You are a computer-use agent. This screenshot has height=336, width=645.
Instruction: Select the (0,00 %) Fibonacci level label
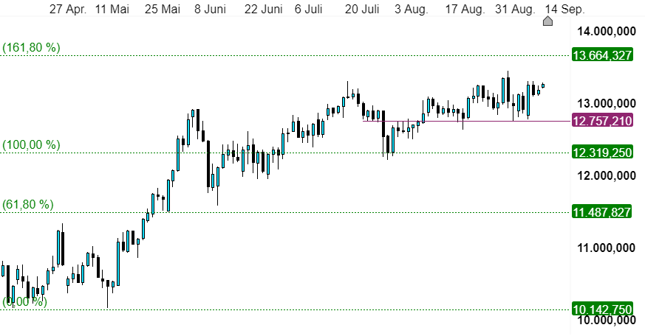[x=24, y=301]
